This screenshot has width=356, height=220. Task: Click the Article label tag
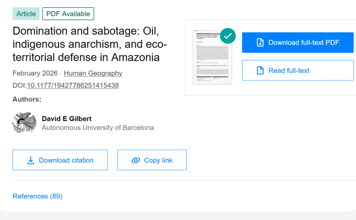[26, 14]
